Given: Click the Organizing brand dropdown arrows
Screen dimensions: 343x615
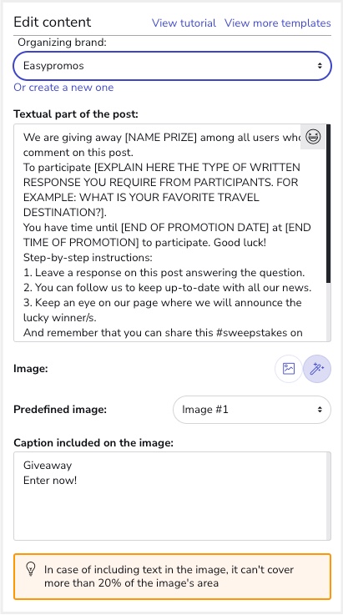Looking at the screenshot, I should coord(320,65).
